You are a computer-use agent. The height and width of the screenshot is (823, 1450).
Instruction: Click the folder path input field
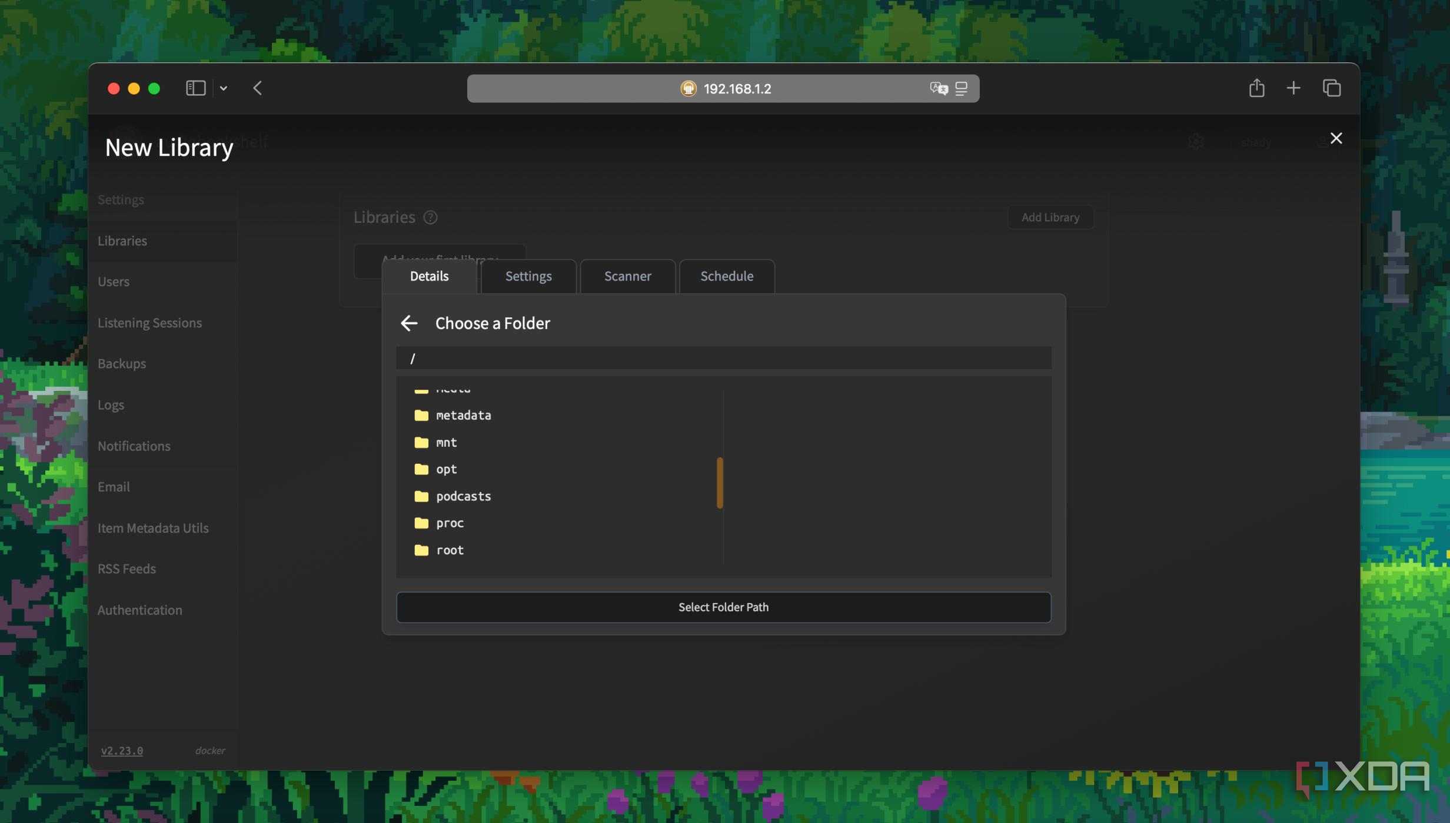coord(723,358)
